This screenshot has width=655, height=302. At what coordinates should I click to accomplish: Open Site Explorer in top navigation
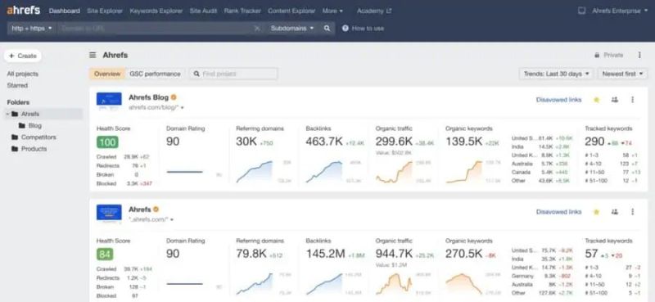coord(105,11)
